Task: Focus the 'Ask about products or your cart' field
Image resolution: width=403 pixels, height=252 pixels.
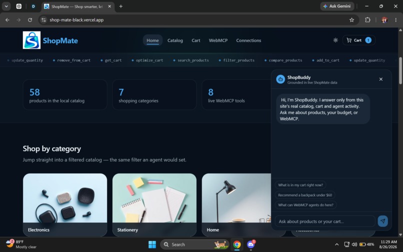Action: tap(325, 221)
